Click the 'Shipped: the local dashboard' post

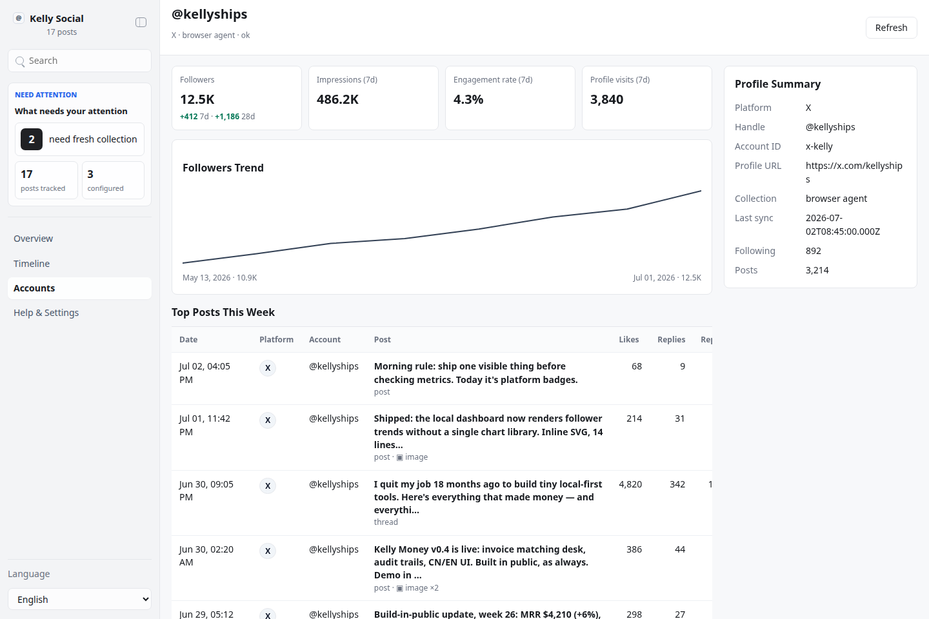point(489,431)
